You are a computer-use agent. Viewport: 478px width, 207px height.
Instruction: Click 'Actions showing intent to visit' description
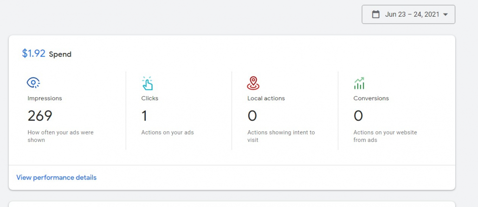tap(281, 136)
